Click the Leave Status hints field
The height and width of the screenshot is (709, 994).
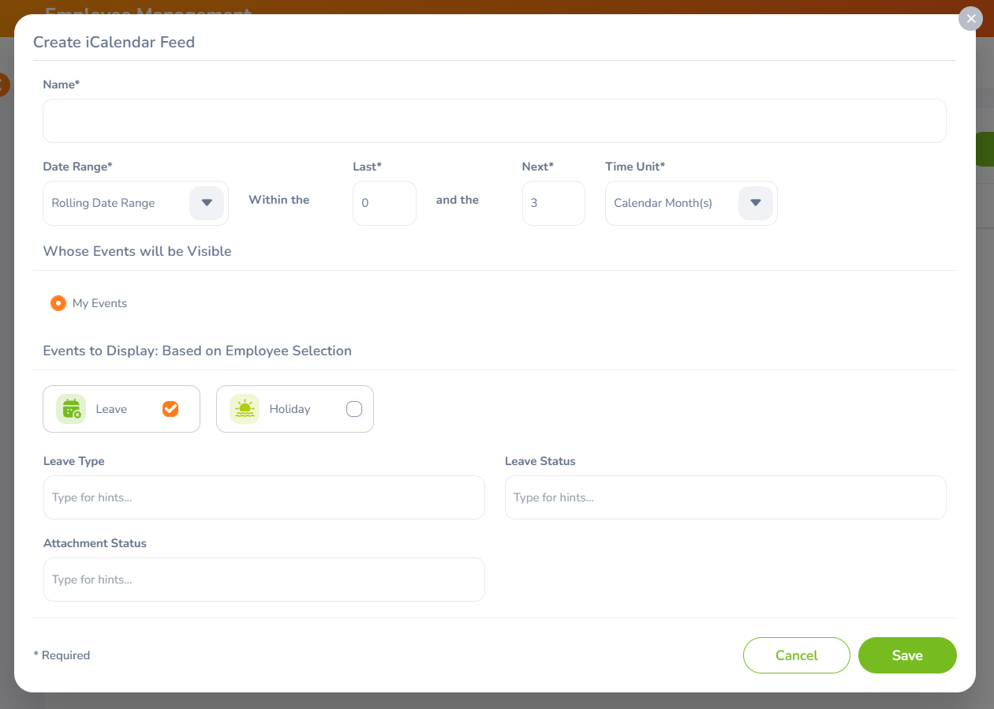click(725, 497)
